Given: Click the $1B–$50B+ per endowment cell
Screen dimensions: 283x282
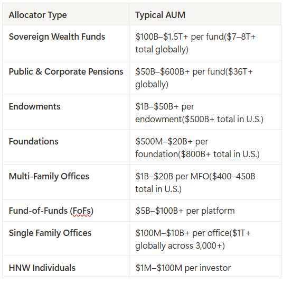Looking at the screenshot, I should (205, 112).
